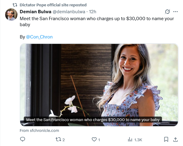
Task: Open the 12h timestamp link
Action: tap(92, 12)
